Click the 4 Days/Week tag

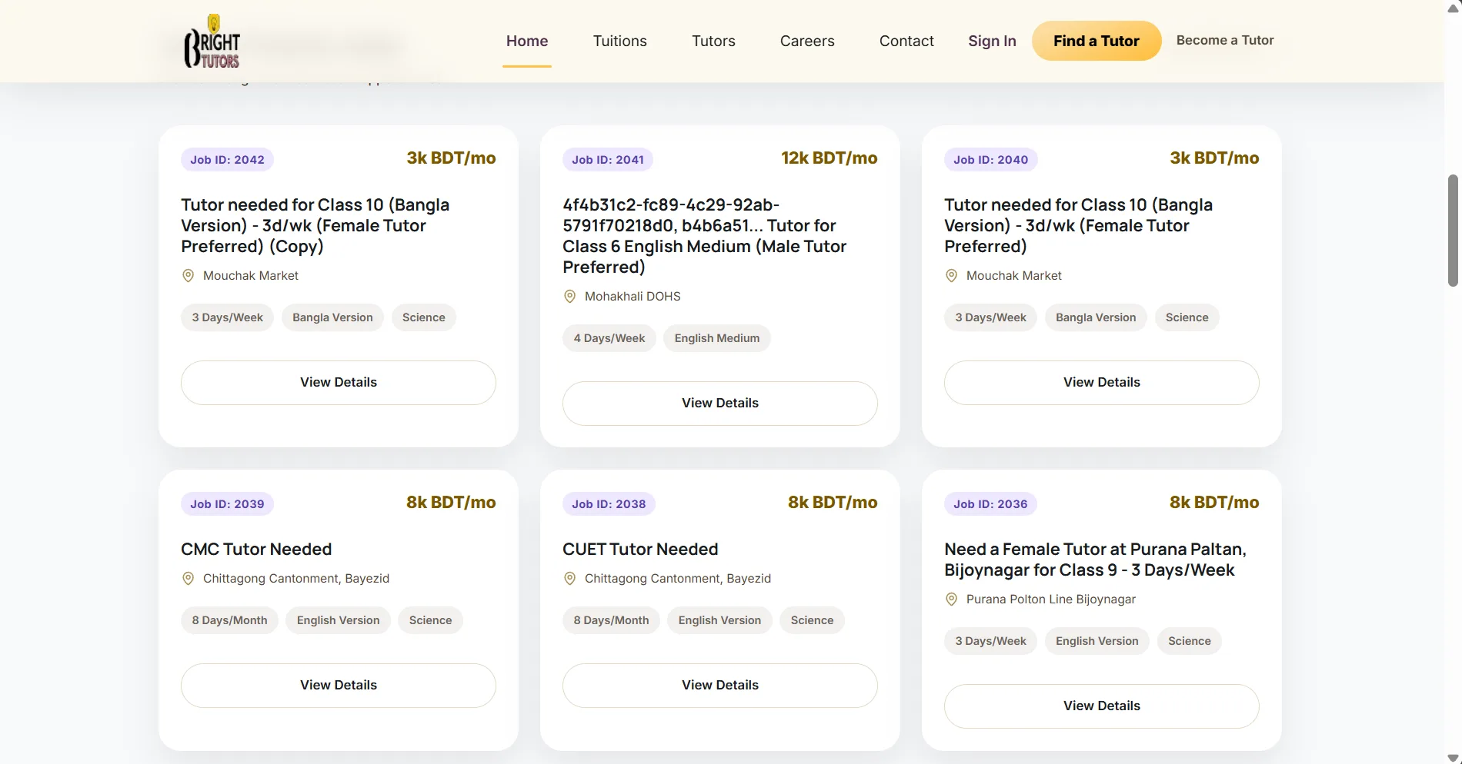pos(609,338)
